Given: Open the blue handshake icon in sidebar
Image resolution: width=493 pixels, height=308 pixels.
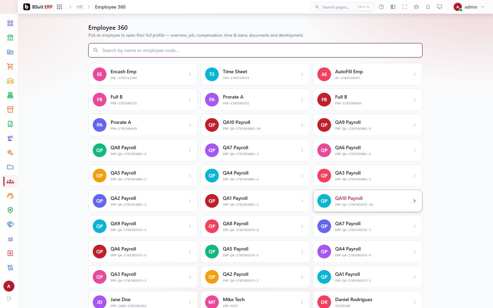Looking at the screenshot, I should tap(10, 224).
